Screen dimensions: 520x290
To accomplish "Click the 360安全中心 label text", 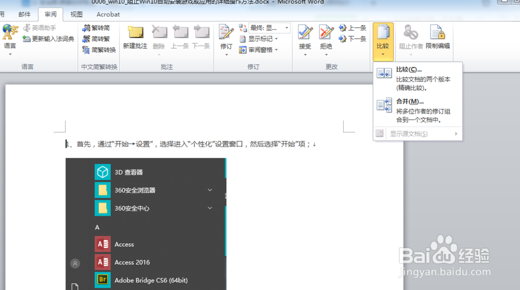I will point(132,209).
